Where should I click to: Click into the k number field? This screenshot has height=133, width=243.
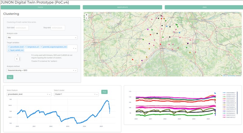point(17,59)
